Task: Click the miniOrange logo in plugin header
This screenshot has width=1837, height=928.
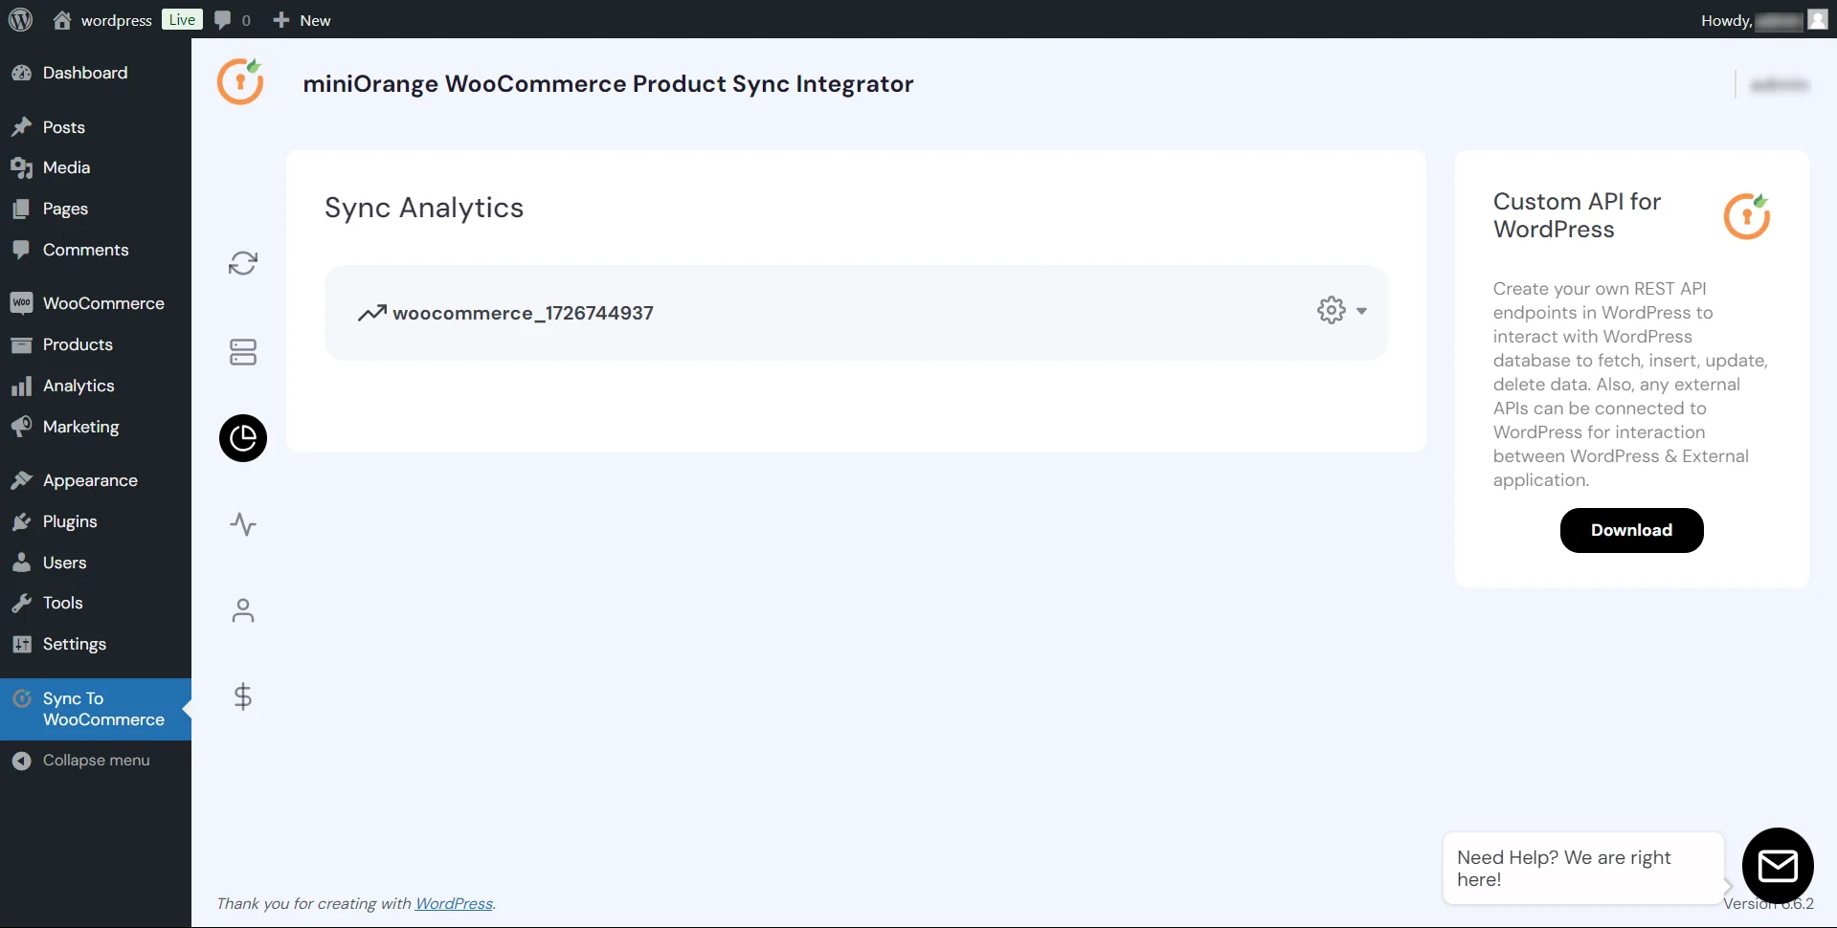Action: tap(240, 81)
